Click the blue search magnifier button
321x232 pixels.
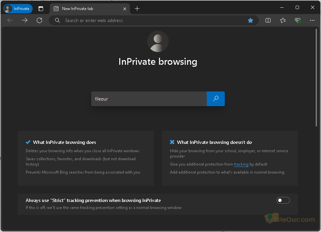point(216,99)
